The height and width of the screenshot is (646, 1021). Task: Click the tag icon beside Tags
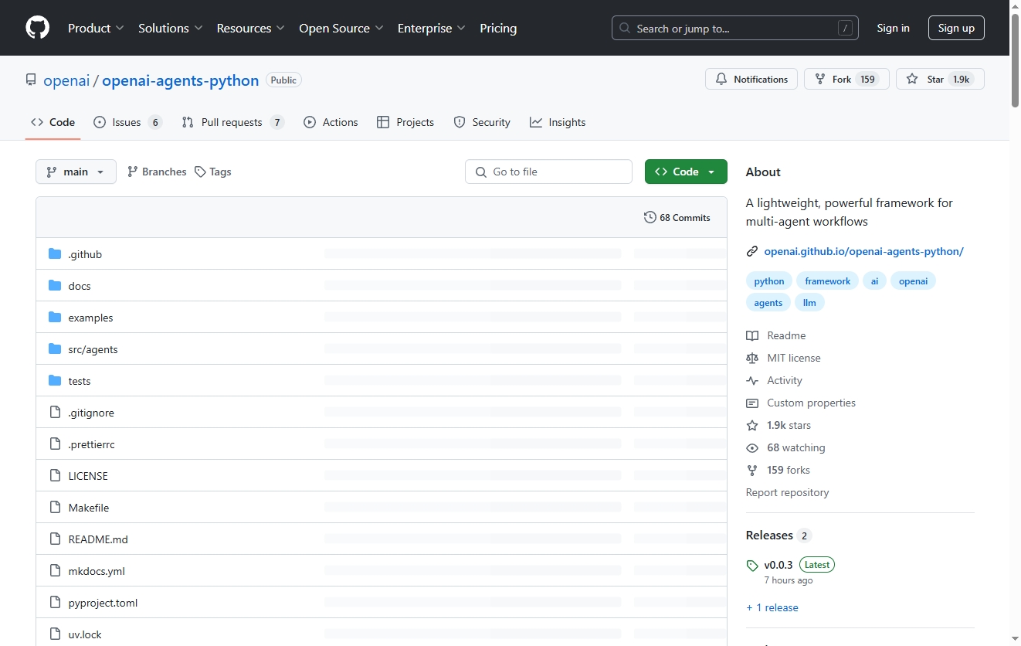(x=200, y=172)
